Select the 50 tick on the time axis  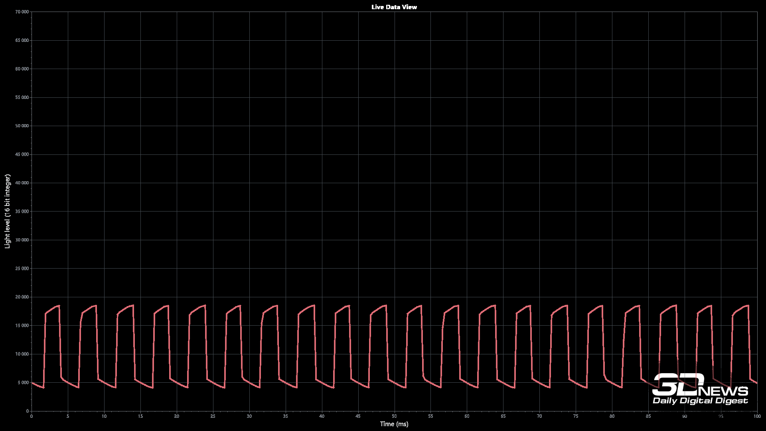click(x=394, y=416)
